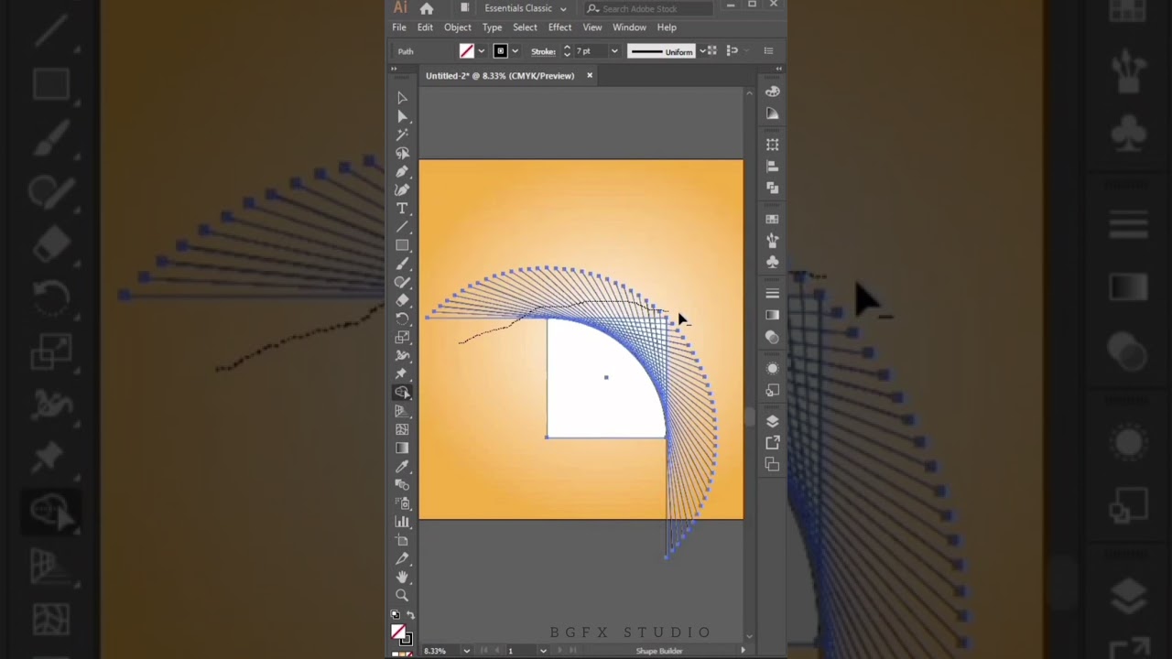Open the File menu
Viewport: 1172px width, 659px height.
pos(399,27)
